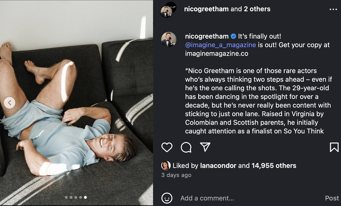The height and width of the screenshot is (206, 341).
Task: Click the "3 days ago" timestamp
Action: pyautogui.click(x=176, y=175)
